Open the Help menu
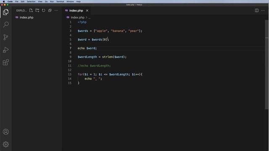This screenshot has width=269, height=151. point(79,2)
